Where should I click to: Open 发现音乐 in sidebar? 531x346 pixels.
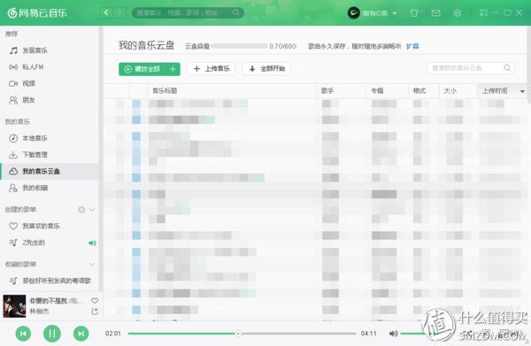[50, 50]
